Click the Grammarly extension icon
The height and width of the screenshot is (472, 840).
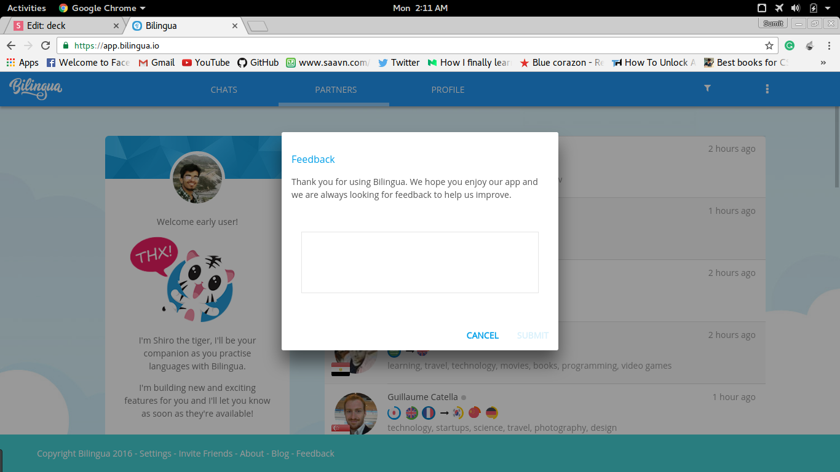coord(790,45)
